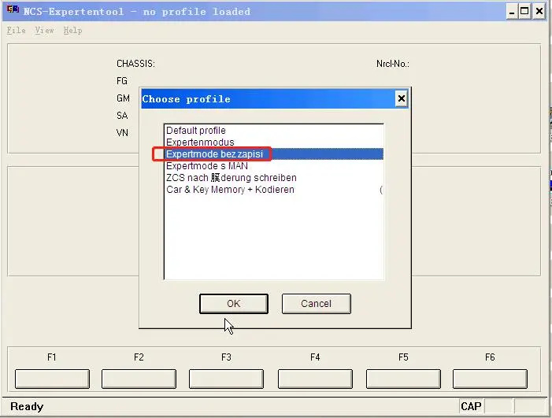Click the CHASSIS: label
Screen dimensions: 552x418
(135, 64)
